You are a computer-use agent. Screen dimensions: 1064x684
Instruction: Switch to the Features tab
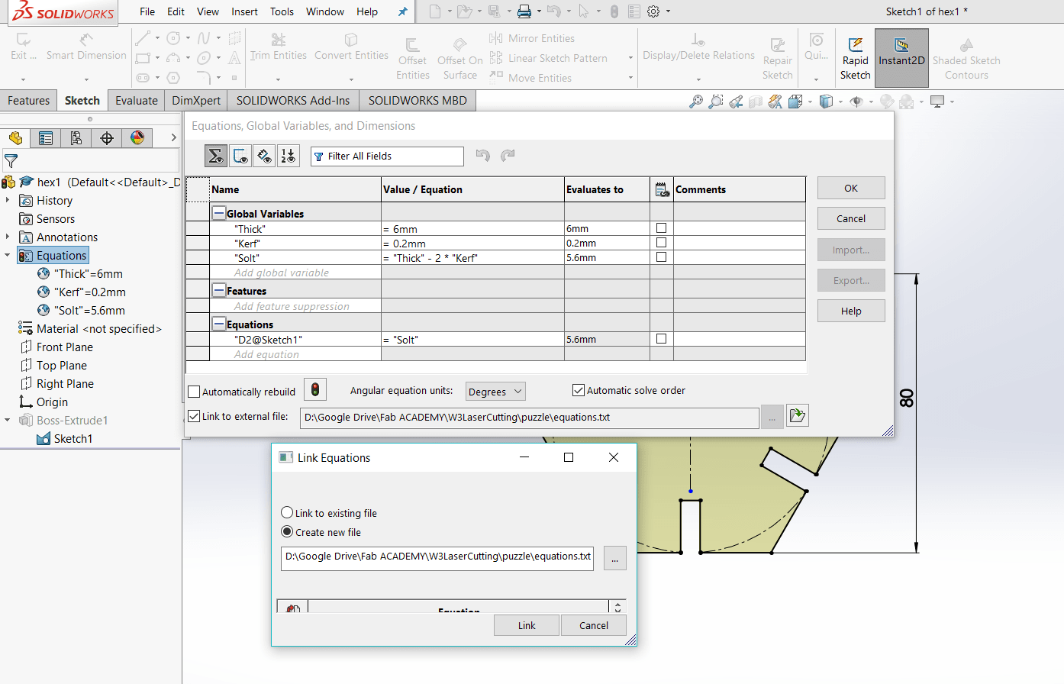coord(28,101)
